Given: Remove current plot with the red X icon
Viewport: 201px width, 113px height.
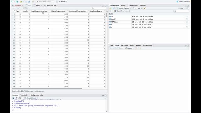Looking at the screenshot, I should tap(136, 48).
